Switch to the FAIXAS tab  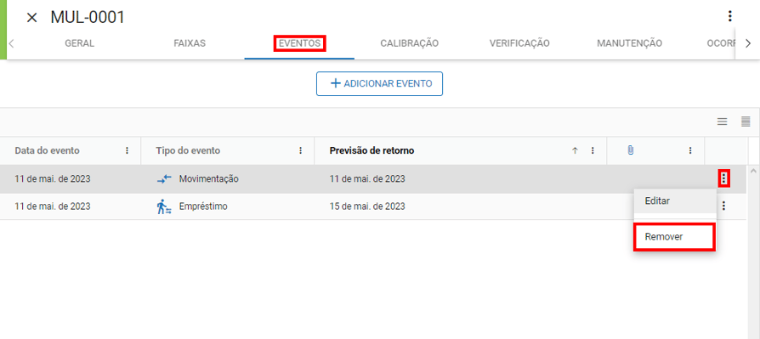tap(190, 43)
